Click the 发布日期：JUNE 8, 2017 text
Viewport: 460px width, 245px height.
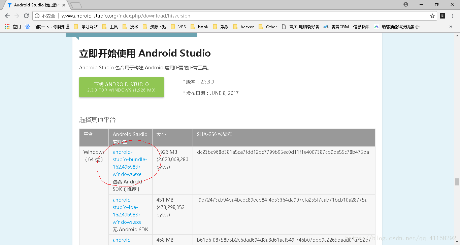tap(212, 93)
